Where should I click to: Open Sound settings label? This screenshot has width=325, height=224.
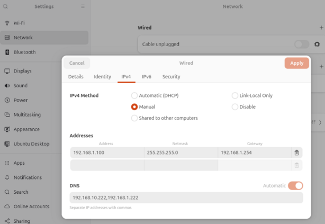(x=21, y=86)
